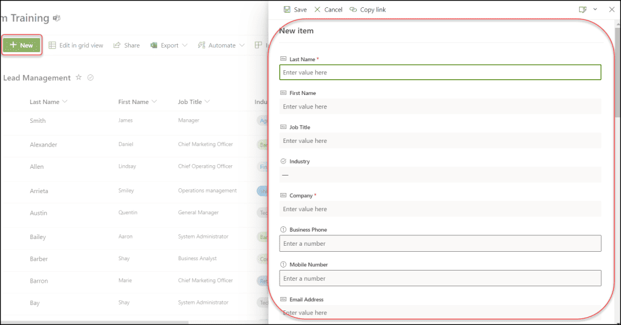This screenshot has height=325, width=621.
Task: Click the First Name field type icon
Action: coord(283,93)
